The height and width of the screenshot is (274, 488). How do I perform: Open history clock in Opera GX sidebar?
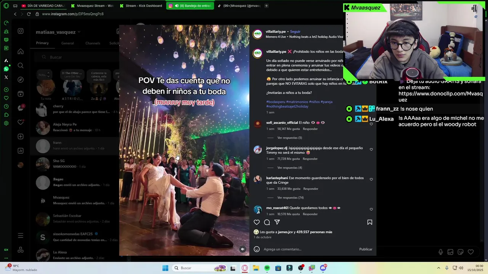tap(6, 107)
